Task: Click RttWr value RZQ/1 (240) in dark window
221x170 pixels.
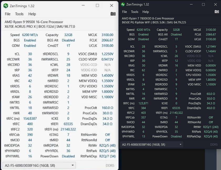Action: (211, 127)
